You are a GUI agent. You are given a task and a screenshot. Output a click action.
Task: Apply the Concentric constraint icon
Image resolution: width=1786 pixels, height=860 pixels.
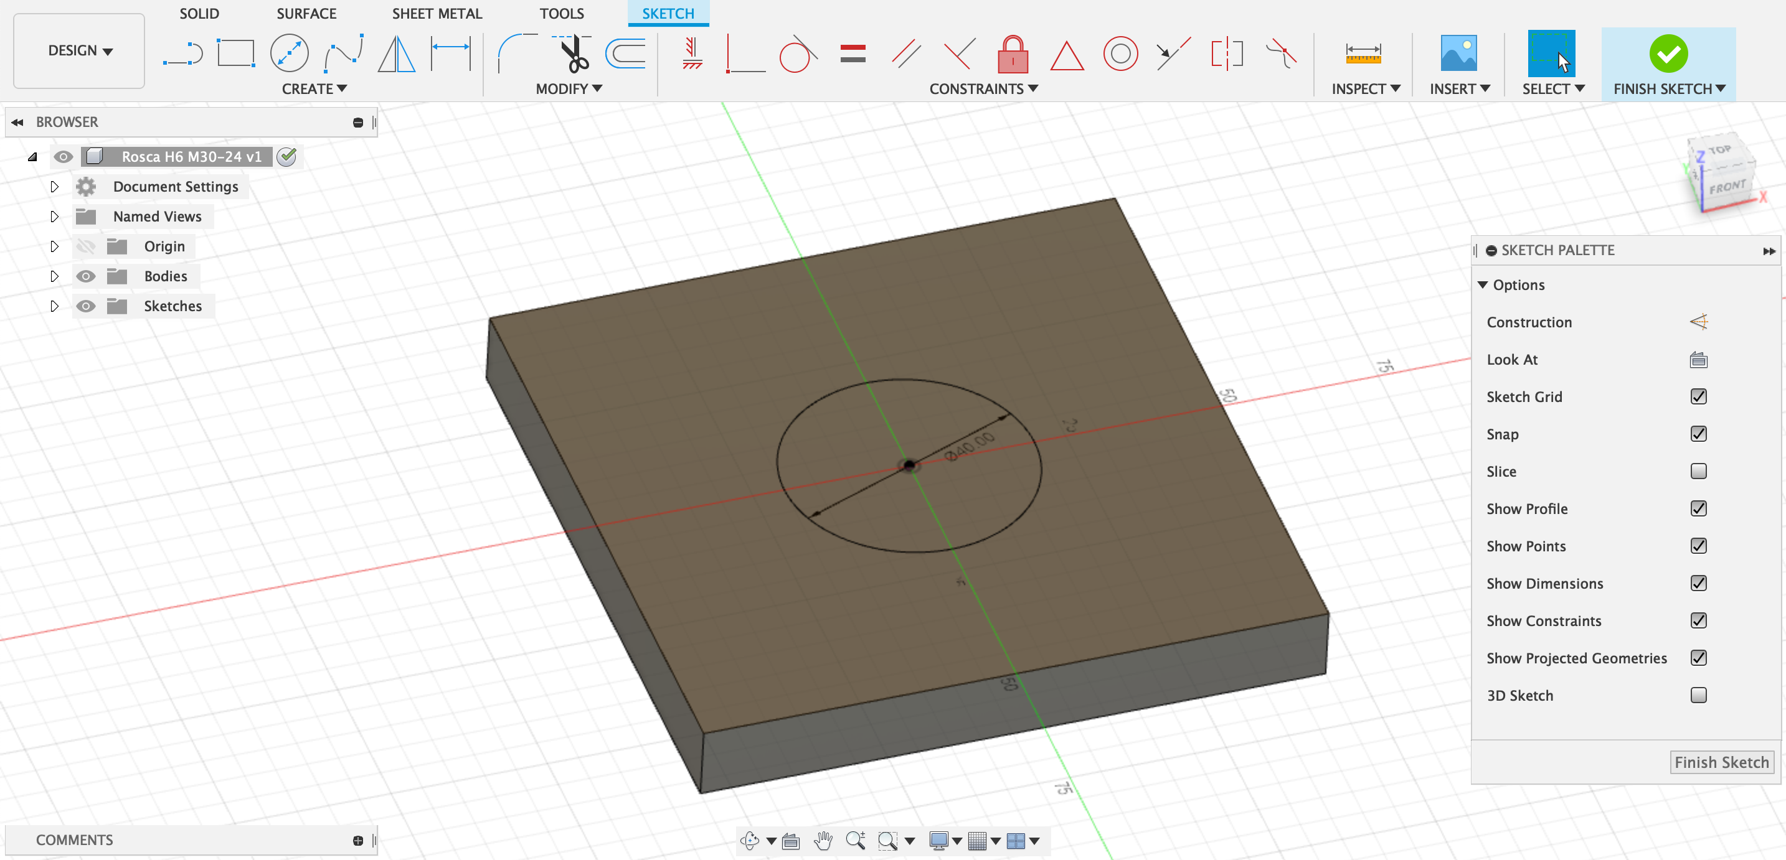coord(1120,54)
